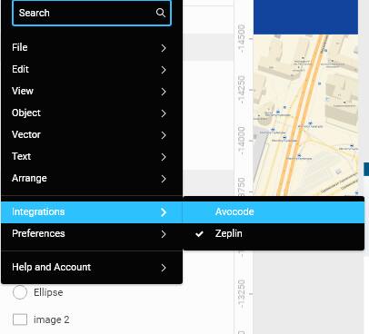Image resolution: width=369 pixels, height=334 pixels.
Task: Select the Ellipse layer
Action: (x=48, y=292)
